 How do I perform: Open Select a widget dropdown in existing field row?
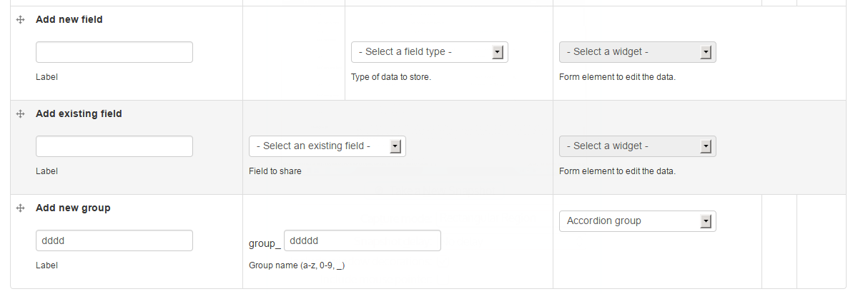point(638,146)
